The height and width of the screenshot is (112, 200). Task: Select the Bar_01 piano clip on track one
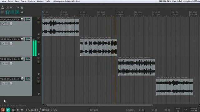coord(61,27)
